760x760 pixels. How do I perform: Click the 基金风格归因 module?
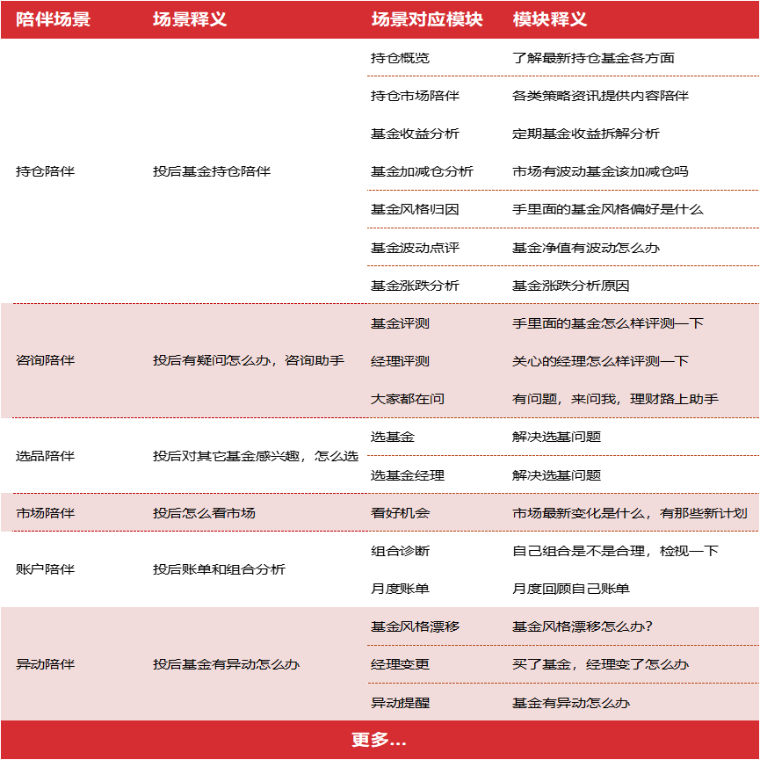415,209
